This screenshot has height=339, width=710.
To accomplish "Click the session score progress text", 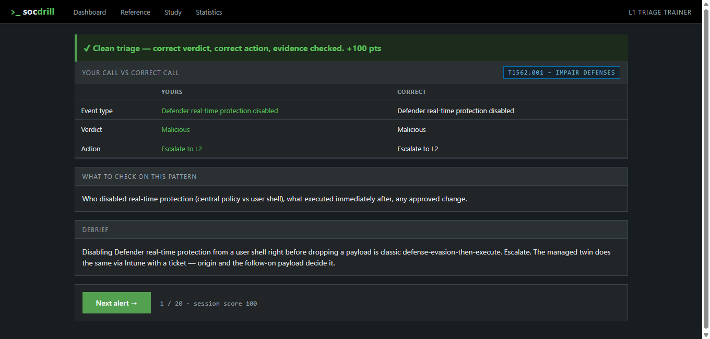I will tap(208, 304).
